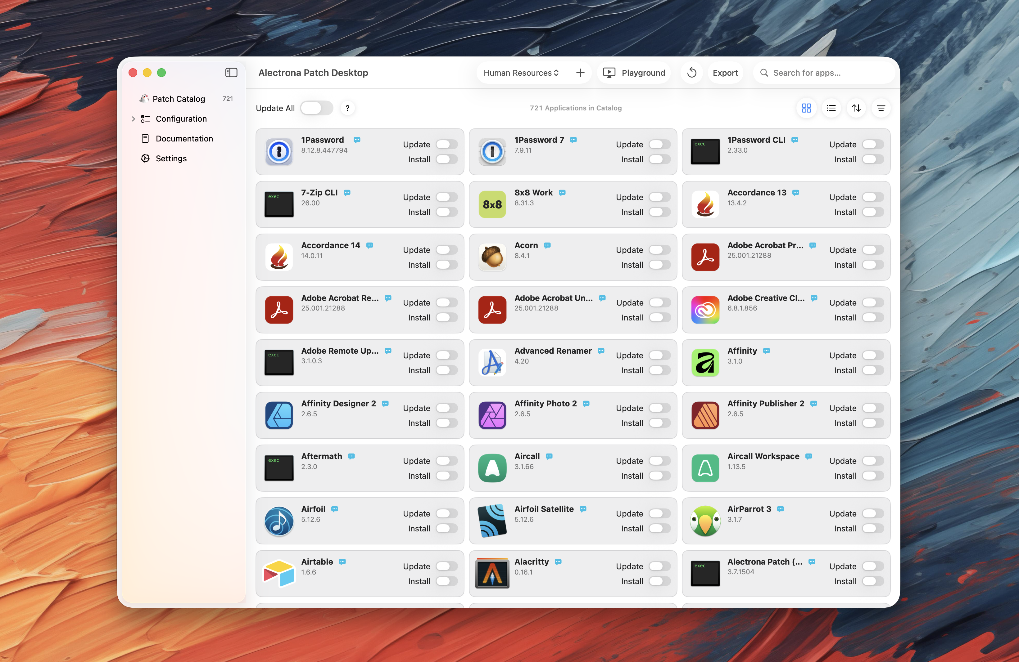Click the Affinity app icon
Image resolution: width=1019 pixels, height=662 pixels.
[x=705, y=363]
